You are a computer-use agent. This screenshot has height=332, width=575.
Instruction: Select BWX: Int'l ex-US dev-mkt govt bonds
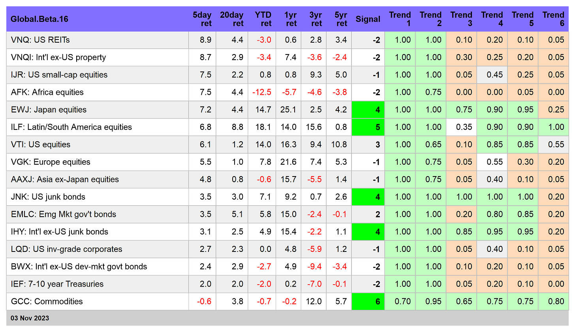79,266
